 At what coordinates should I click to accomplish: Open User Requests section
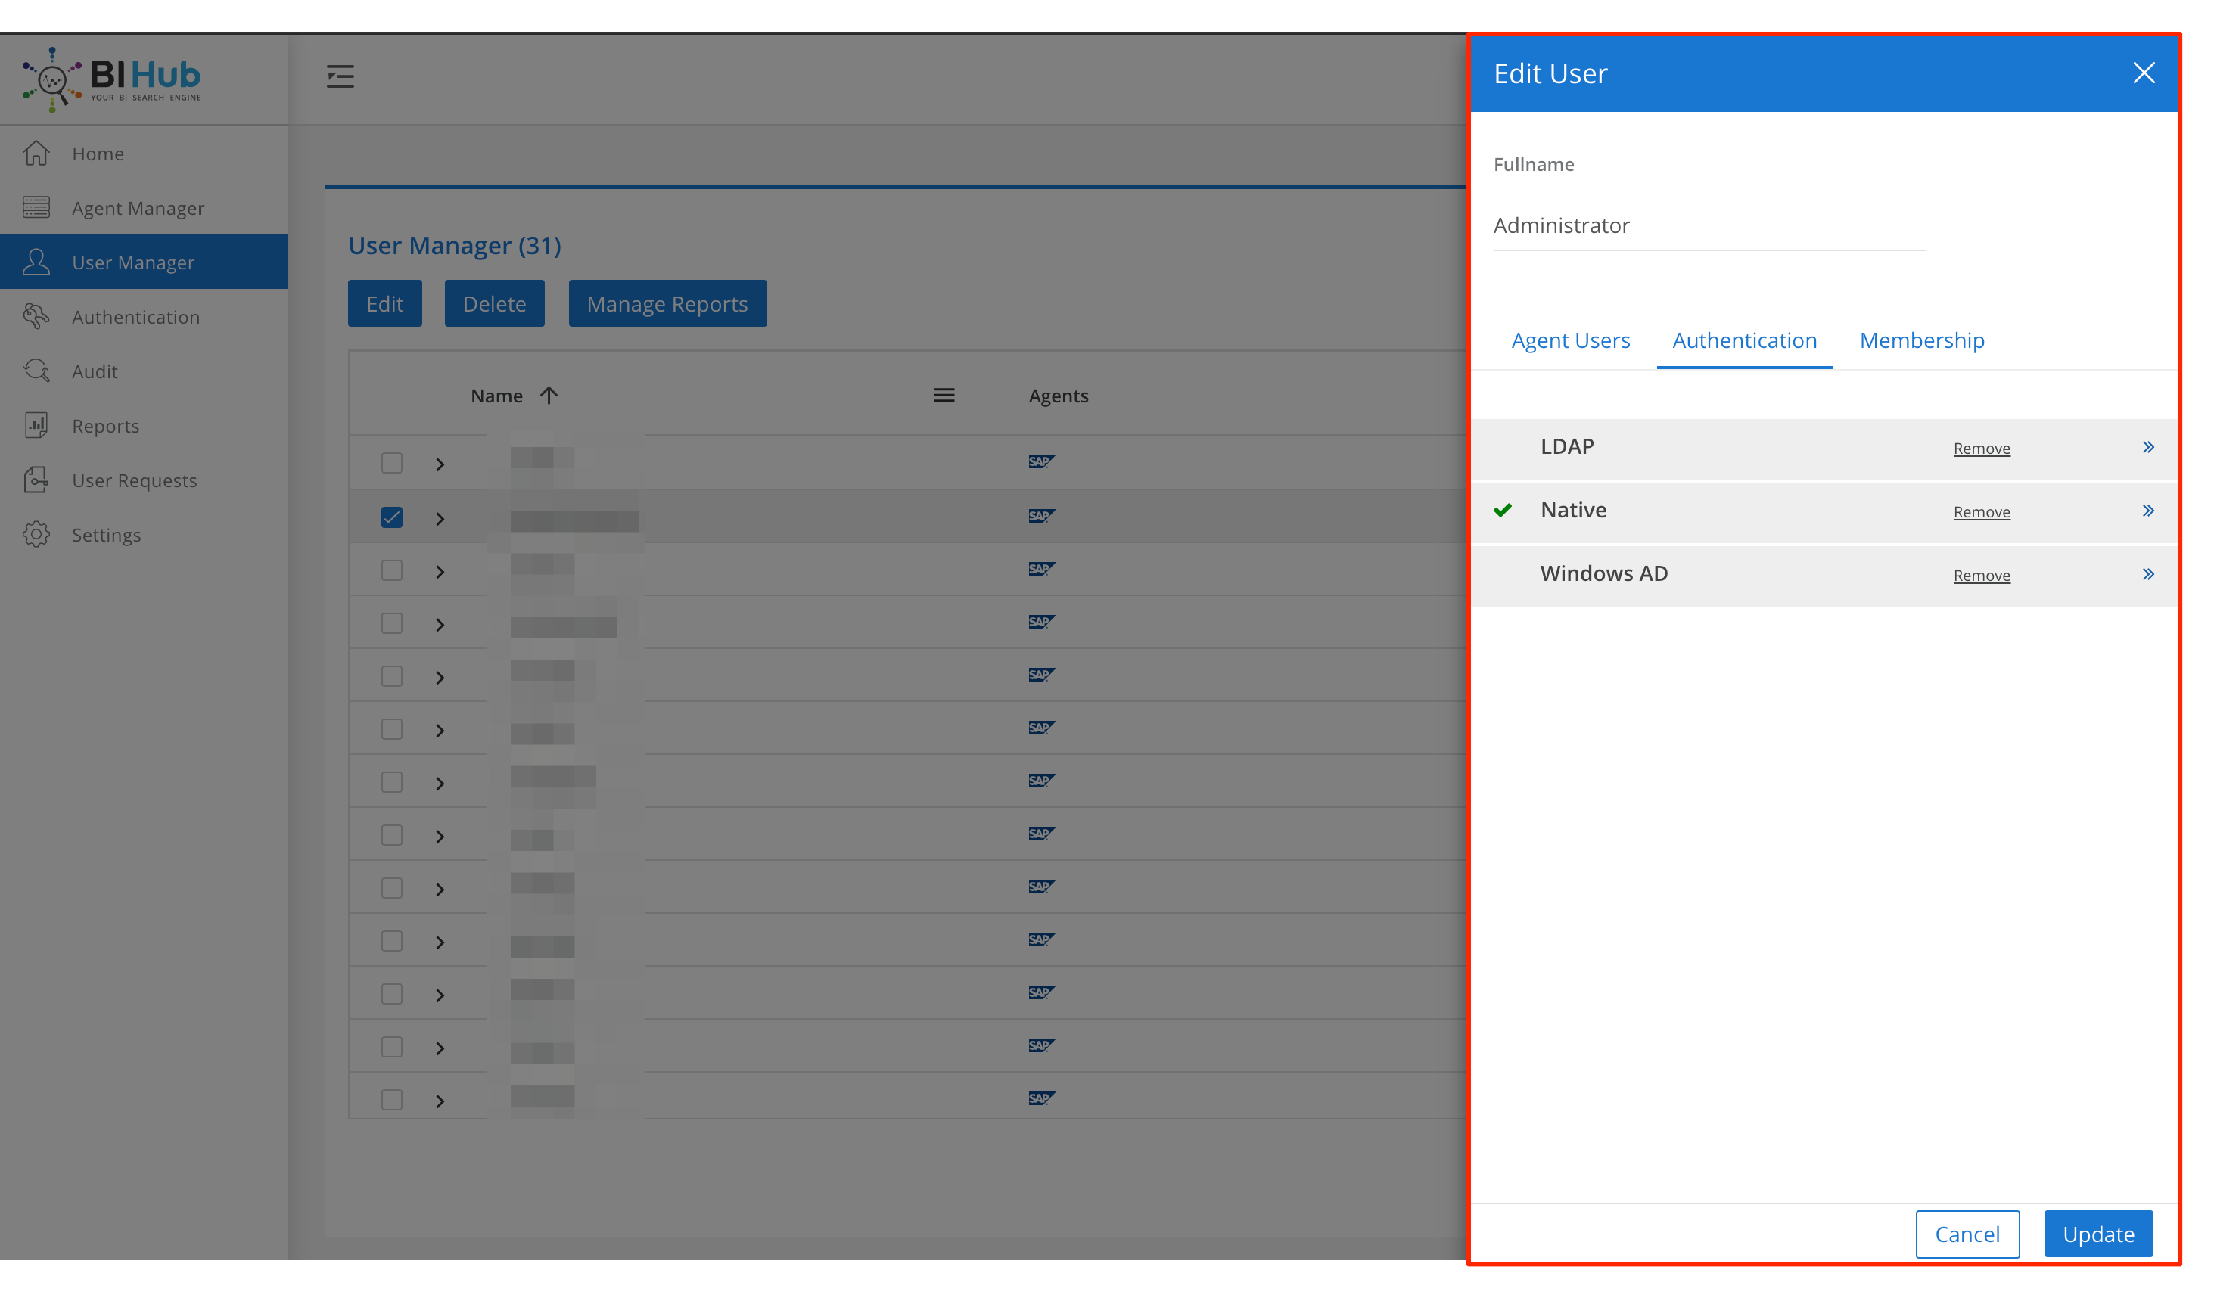click(135, 479)
